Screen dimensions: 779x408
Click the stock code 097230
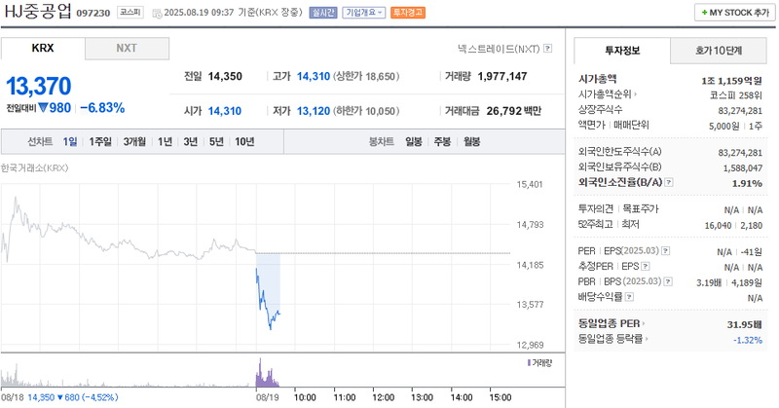93,13
